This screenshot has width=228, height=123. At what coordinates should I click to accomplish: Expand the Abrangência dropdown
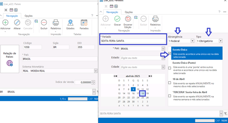pyautogui.click(x=192, y=41)
